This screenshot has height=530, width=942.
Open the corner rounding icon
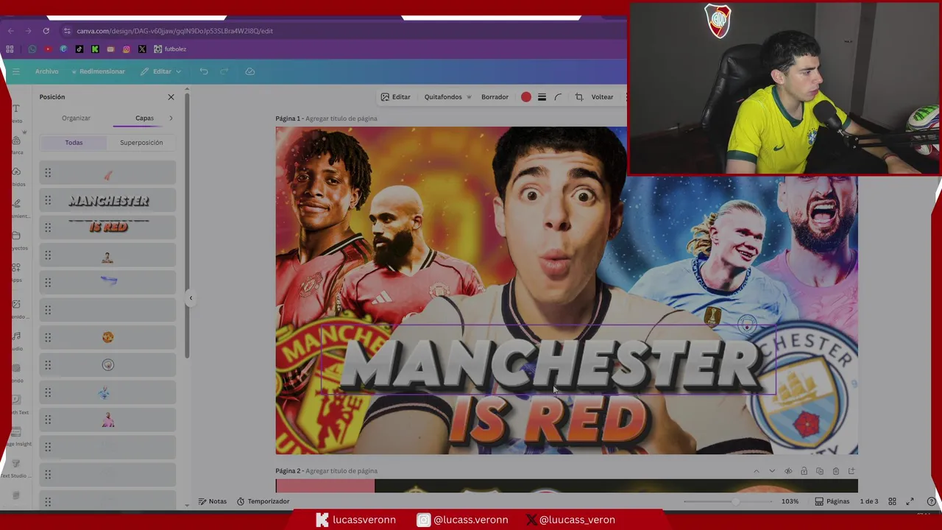click(558, 97)
